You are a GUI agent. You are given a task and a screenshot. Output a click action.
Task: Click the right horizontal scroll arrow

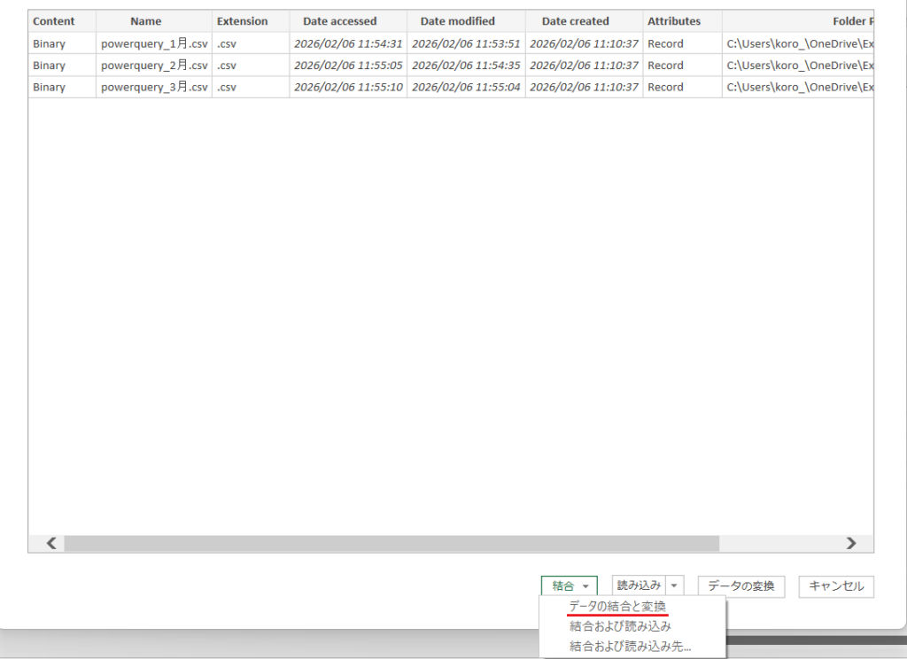click(x=851, y=543)
